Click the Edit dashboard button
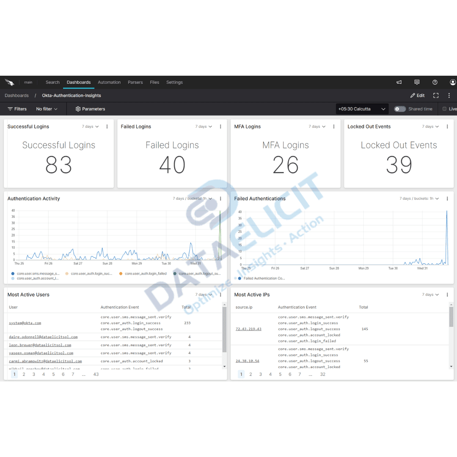This screenshot has height=457, width=457. point(417,95)
